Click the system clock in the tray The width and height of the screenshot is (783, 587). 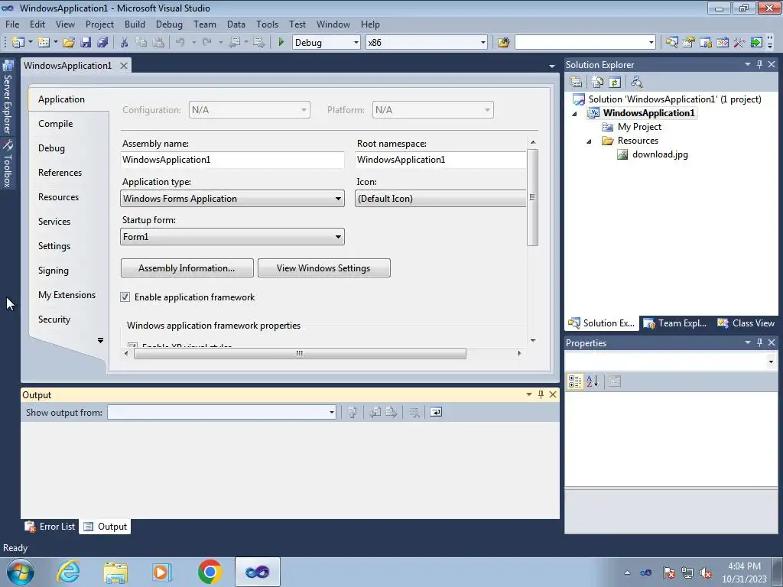pos(744,572)
